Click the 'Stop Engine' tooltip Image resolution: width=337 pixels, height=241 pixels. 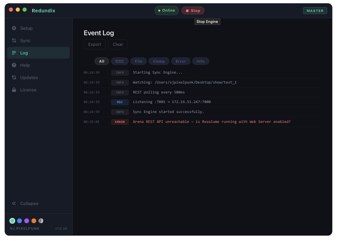click(x=207, y=22)
